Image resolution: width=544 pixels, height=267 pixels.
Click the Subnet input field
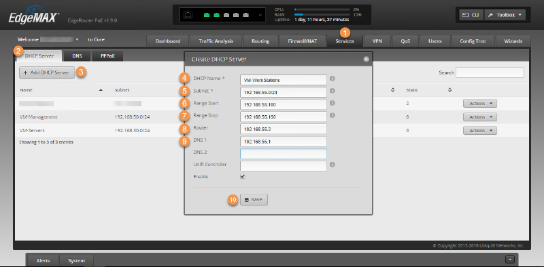point(284,92)
